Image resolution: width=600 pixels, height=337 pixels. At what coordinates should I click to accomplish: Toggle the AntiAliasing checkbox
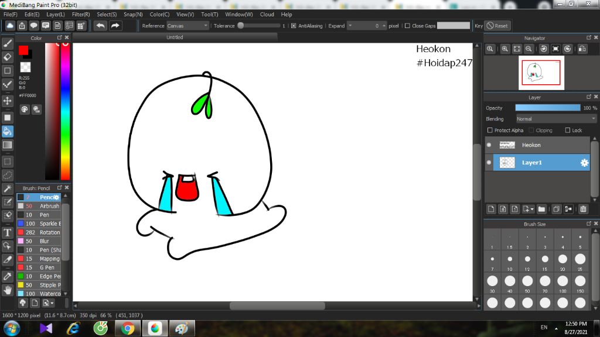click(x=294, y=26)
